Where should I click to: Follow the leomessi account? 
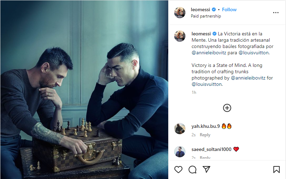click(x=229, y=9)
